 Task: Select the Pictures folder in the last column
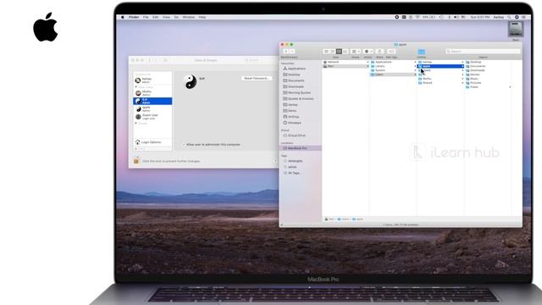tap(488, 83)
